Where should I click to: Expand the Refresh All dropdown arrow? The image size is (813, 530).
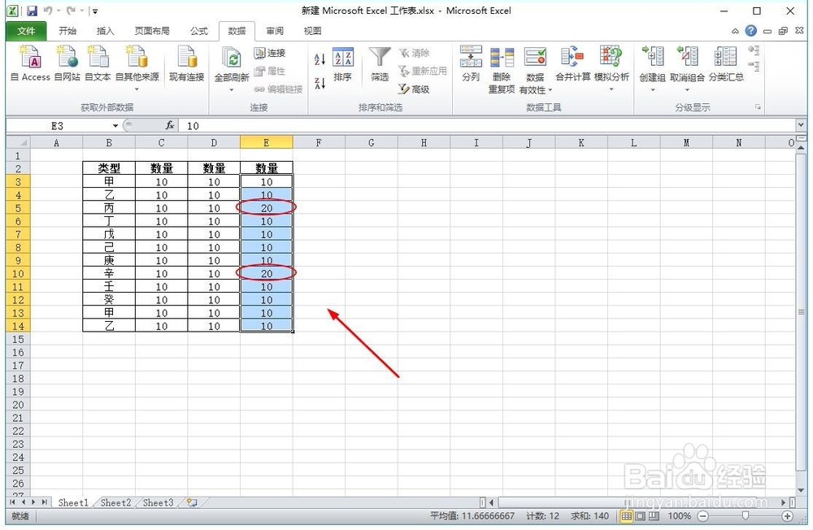[x=232, y=89]
